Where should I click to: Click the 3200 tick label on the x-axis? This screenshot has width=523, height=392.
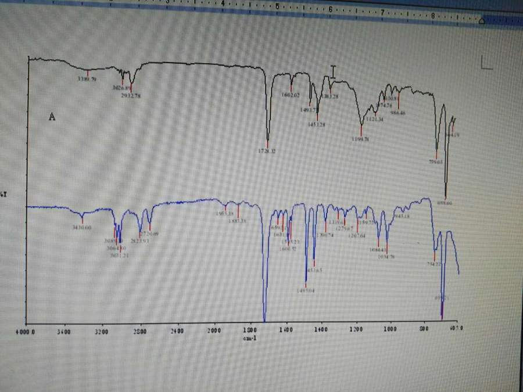click(x=101, y=332)
